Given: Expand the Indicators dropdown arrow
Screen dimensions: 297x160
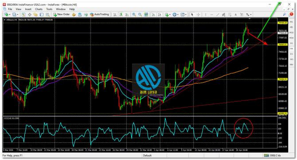Looking at the screenshot, I should tap(170, 15).
